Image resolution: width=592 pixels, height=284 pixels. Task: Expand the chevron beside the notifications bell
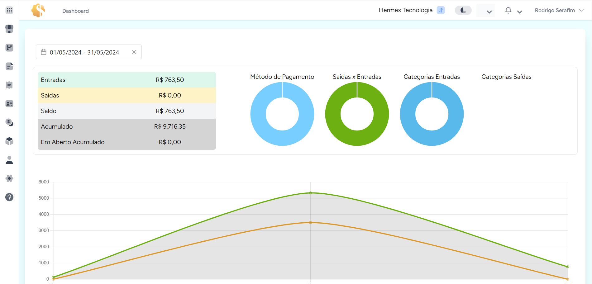tap(519, 12)
